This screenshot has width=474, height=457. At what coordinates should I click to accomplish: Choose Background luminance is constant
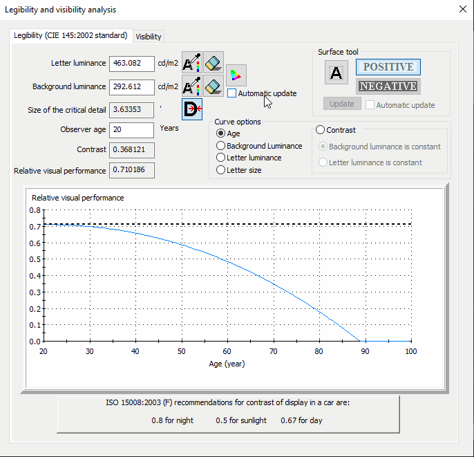click(323, 147)
